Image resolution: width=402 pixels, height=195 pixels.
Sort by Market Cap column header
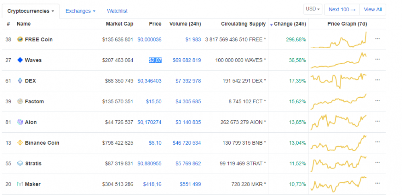coord(119,24)
